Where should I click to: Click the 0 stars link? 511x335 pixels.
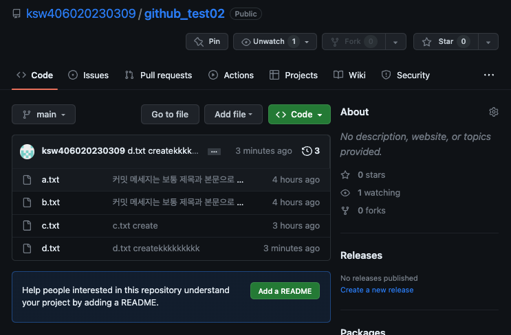pos(371,174)
